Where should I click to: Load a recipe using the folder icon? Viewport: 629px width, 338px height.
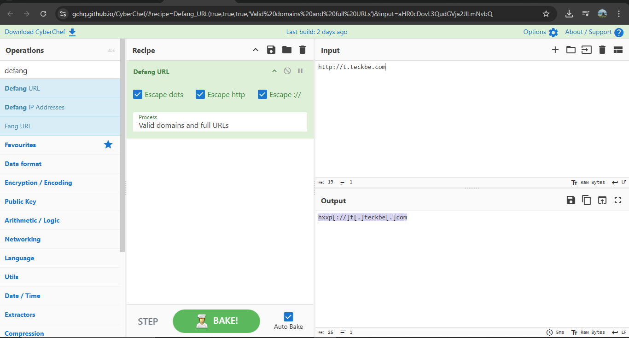tap(287, 50)
